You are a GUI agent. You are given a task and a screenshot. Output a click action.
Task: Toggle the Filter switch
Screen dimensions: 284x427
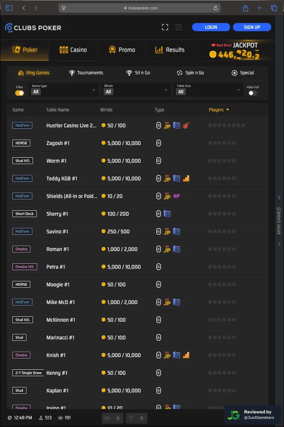pos(19,93)
